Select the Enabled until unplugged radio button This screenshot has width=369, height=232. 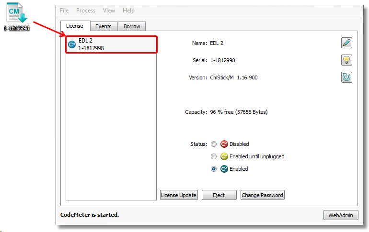pyautogui.click(x=214, y=156)
